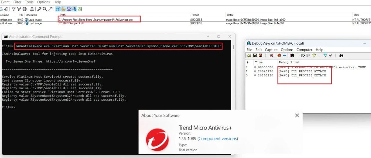Open the Options menu in DebugView

(x=287, y=50)
